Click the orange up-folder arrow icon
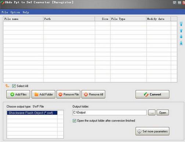Image resolution: width=185 pixels, height=142 pixels. click(7, 86)
